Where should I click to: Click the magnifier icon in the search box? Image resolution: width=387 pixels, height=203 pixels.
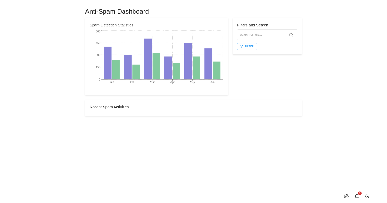291,35
